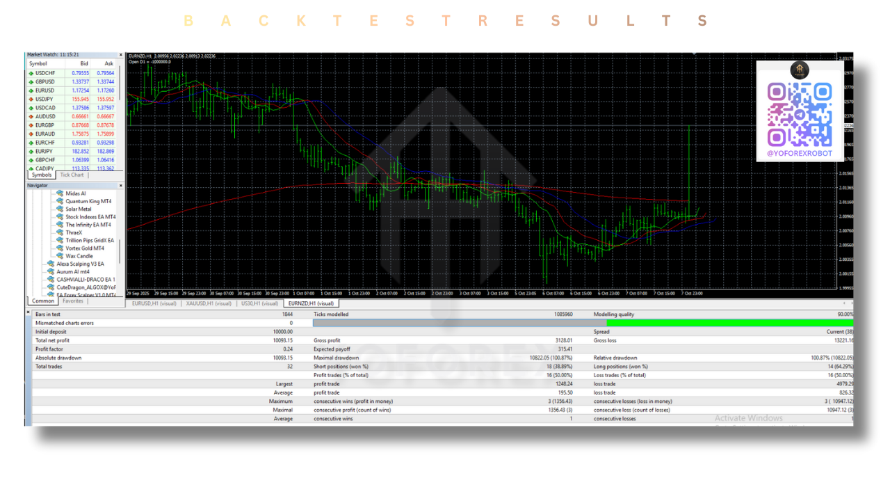Select the Vortex Gold MT4 robot icon
Screen dimensions: 890x501
click(x=59, y=248)
